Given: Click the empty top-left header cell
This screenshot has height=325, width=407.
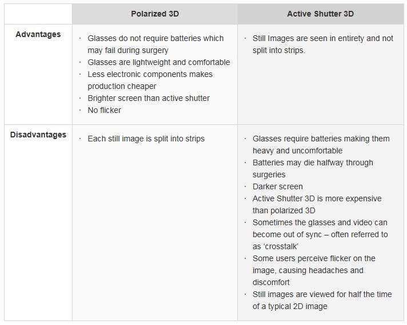Looking at the screenshot, I should 38,14.
